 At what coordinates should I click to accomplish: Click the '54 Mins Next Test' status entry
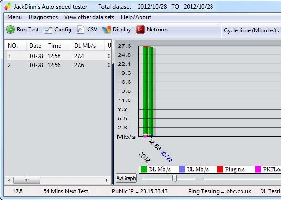tap(66, 191)
